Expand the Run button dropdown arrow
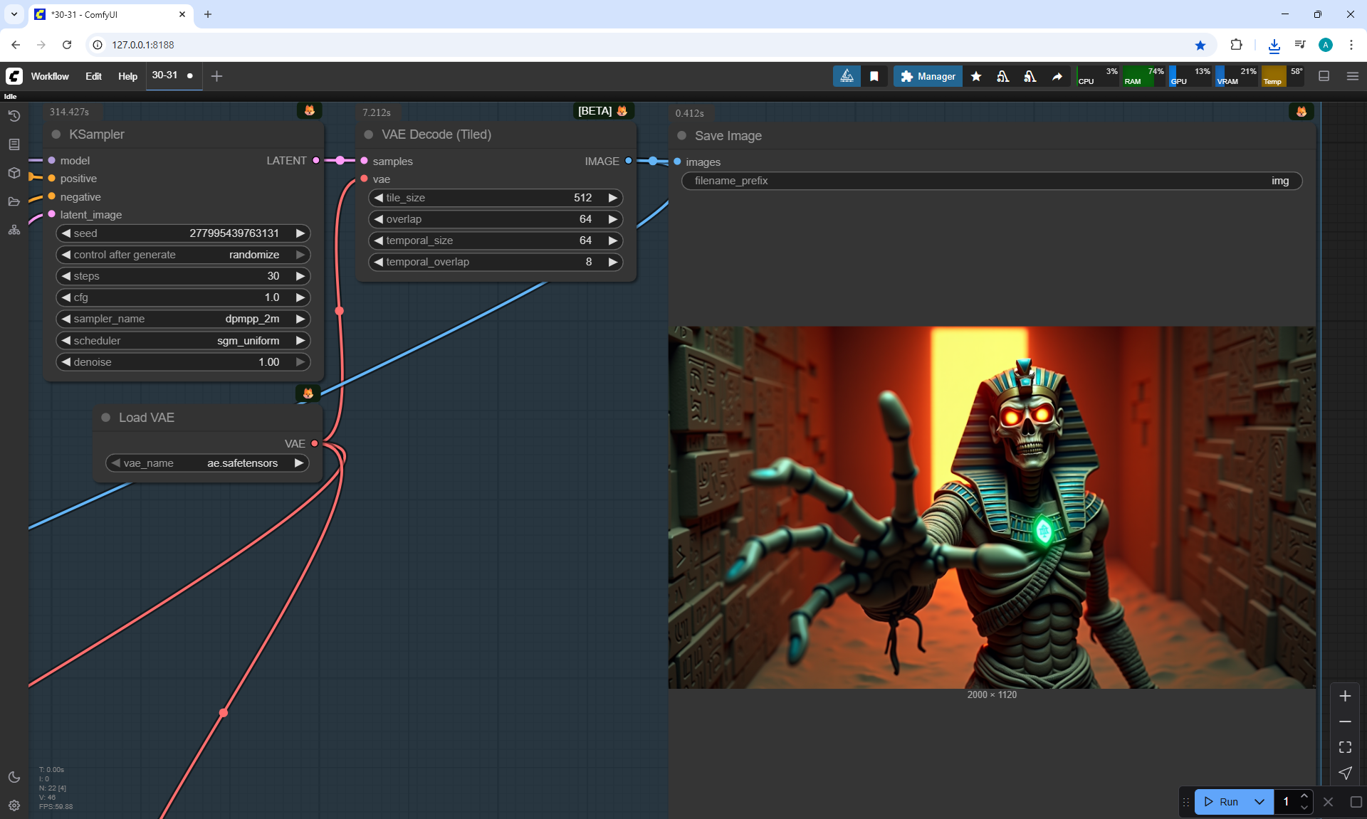 [x=1259, y=802]
